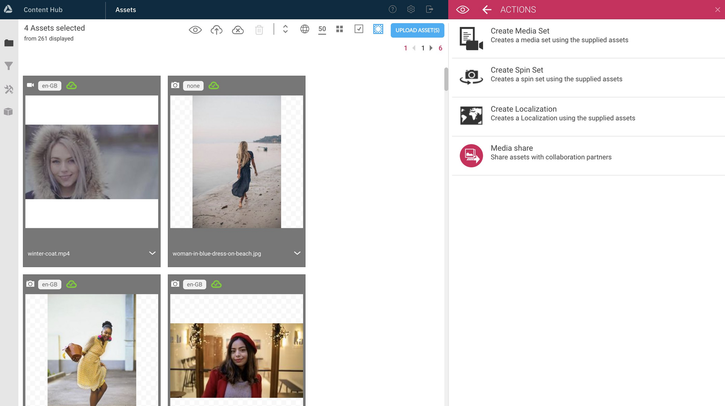Screen dimensions: 725x406
Task: Click the logout icon in header
Action: tap(430, 9)
